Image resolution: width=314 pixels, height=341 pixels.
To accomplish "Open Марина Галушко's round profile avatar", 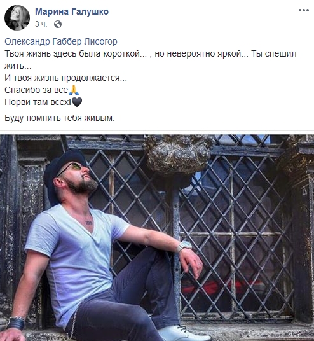I will coord(17,18).
